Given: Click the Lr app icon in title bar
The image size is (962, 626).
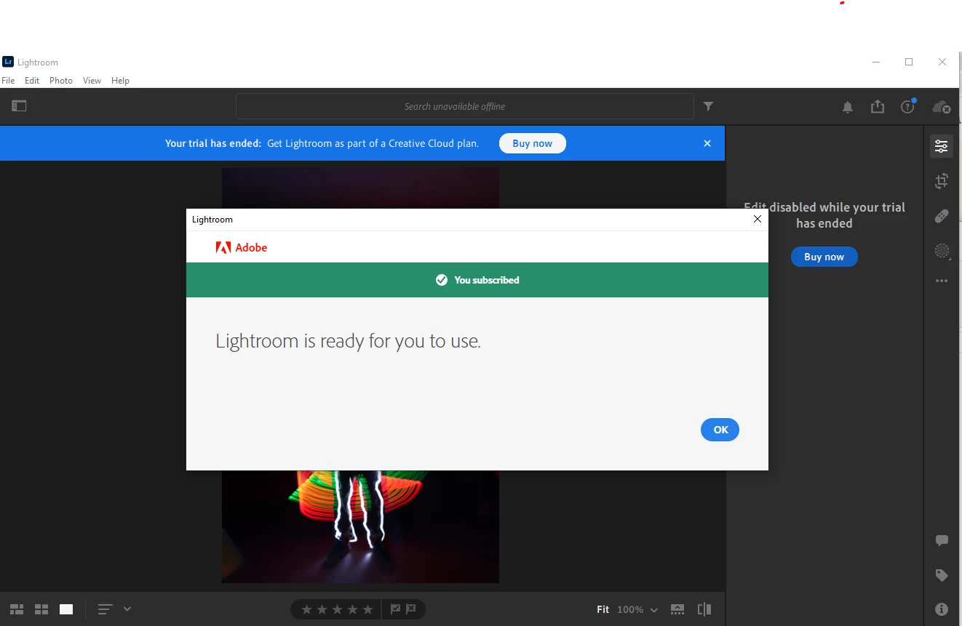Looking at the screenshot, I should (8, 62).
